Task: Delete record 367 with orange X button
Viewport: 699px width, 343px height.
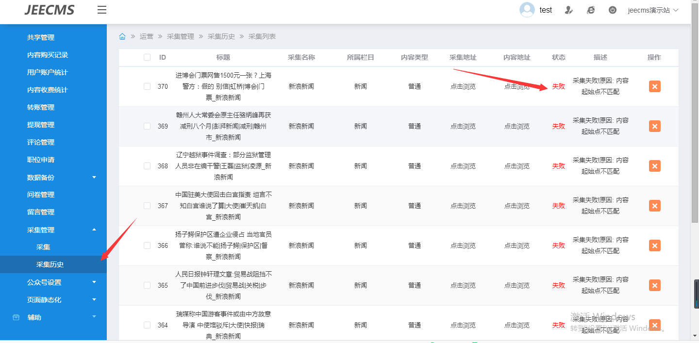Action: point(655,206)
